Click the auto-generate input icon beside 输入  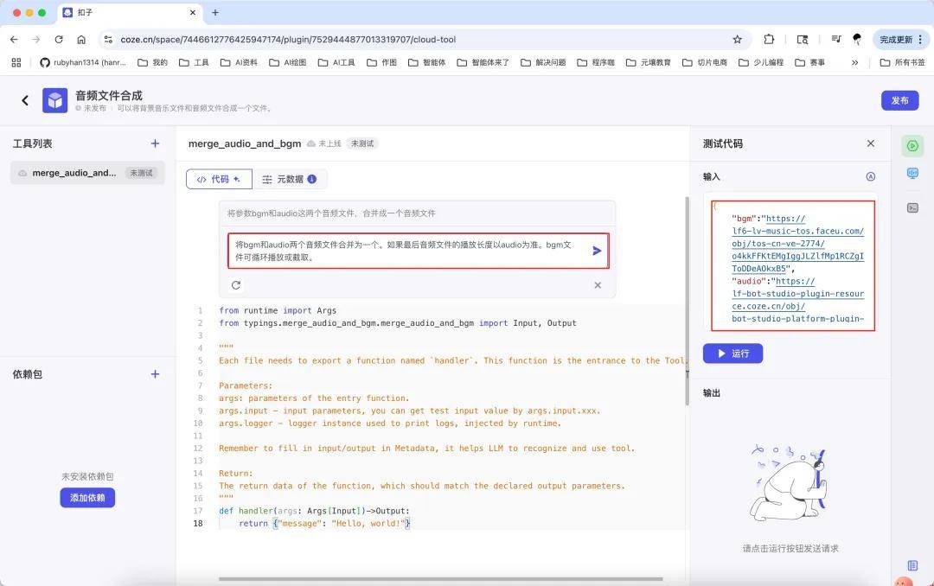pyautogui.click(x=871, y=176)
